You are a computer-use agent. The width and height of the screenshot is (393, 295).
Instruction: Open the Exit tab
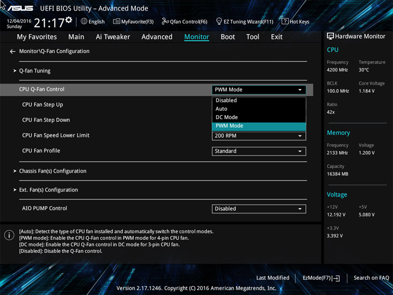(277, 37)
